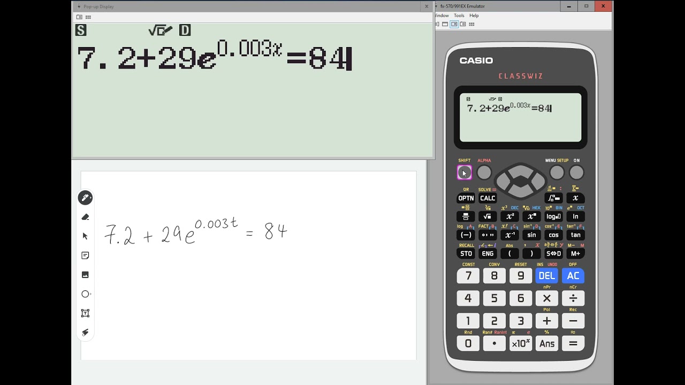
Task: Select the text box tool
Action: tap(85, 313)
